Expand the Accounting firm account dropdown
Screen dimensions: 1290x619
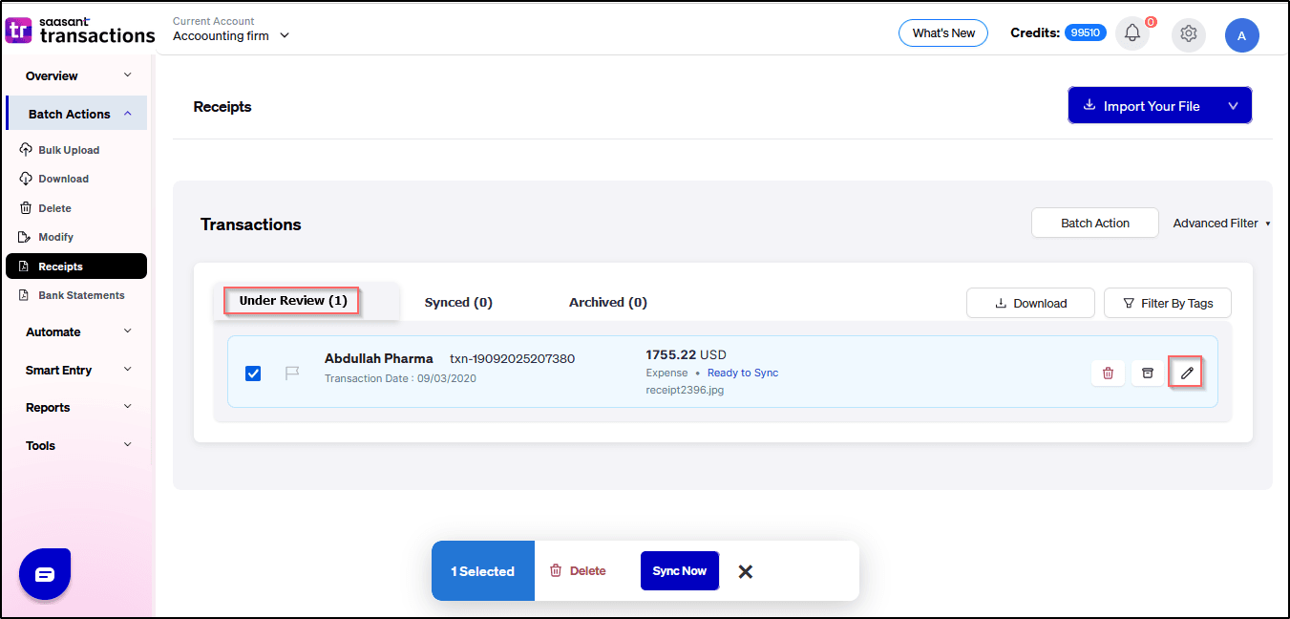tap(284, 36)
